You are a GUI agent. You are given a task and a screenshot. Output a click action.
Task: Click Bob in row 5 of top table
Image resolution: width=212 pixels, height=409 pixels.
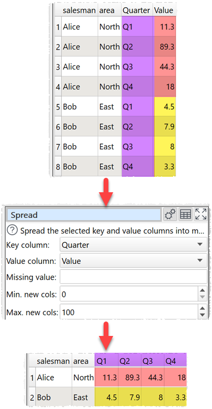click(80, 106)
